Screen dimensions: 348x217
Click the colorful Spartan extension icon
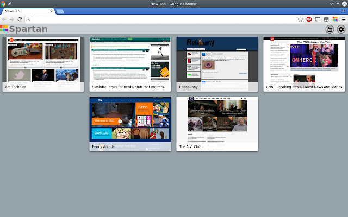[x=335, y=19]
